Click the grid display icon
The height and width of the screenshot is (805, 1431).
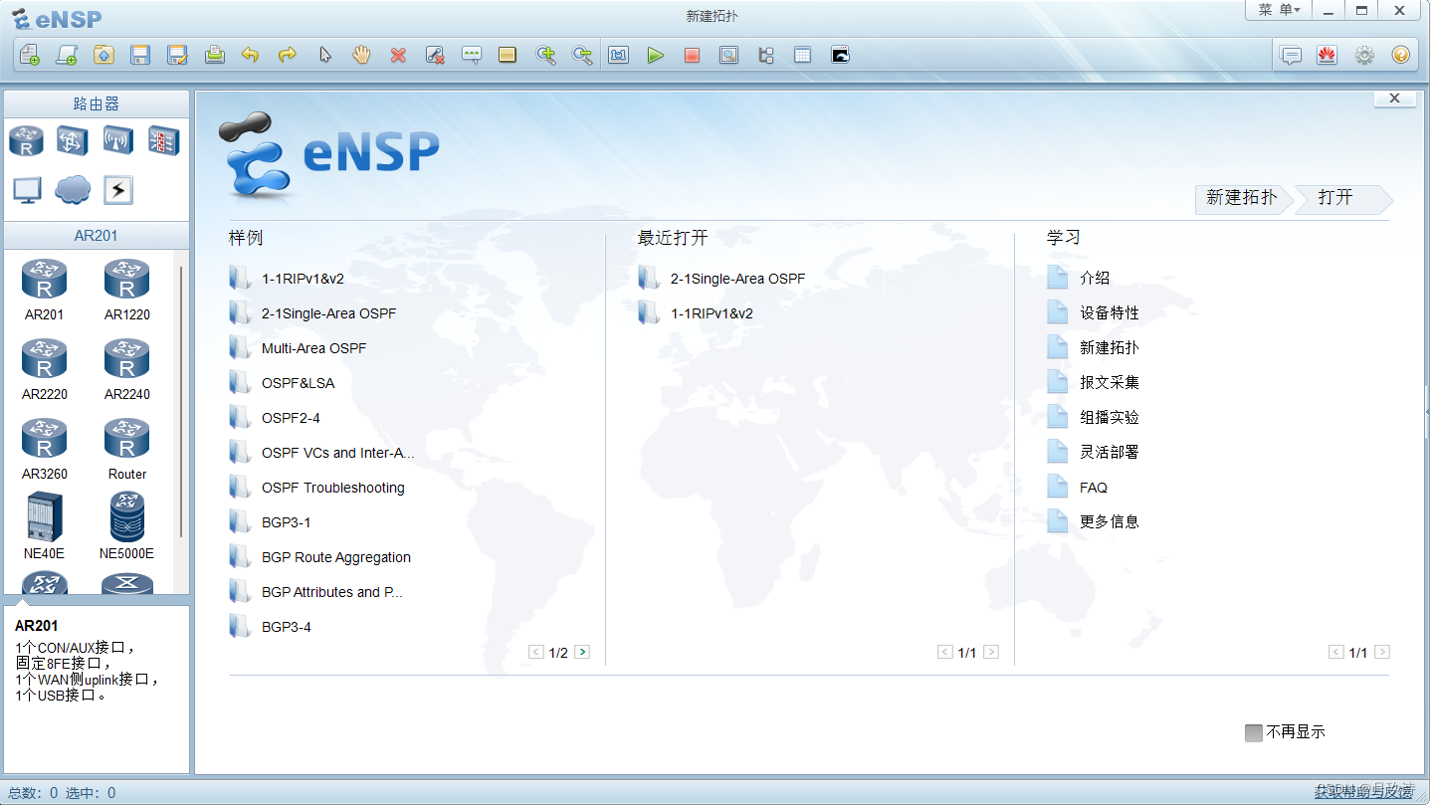click(803, 55)
